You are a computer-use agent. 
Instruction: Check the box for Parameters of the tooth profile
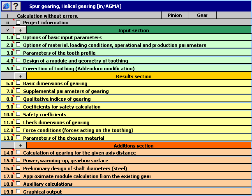point(18,53)
